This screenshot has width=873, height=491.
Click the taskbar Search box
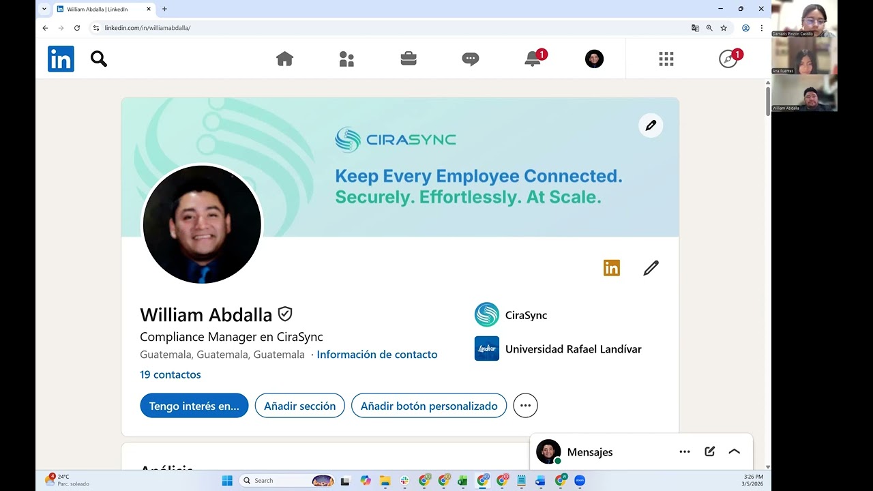coord(288,480)
